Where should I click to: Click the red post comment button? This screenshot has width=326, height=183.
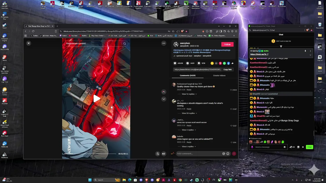click(x=234, y=154)
